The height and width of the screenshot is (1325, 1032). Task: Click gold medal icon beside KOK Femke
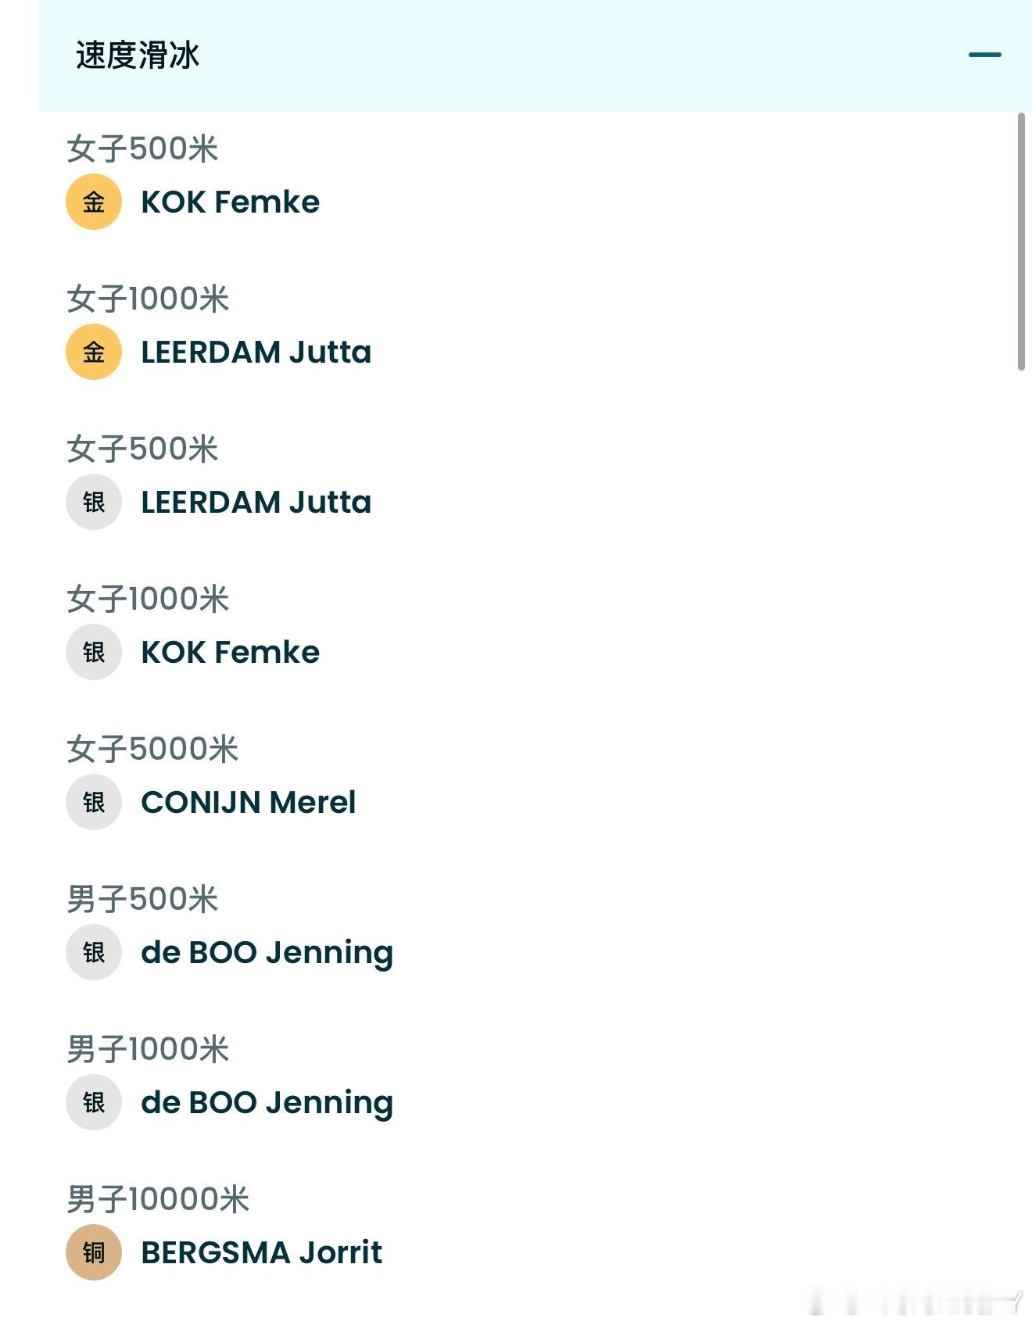94,202
